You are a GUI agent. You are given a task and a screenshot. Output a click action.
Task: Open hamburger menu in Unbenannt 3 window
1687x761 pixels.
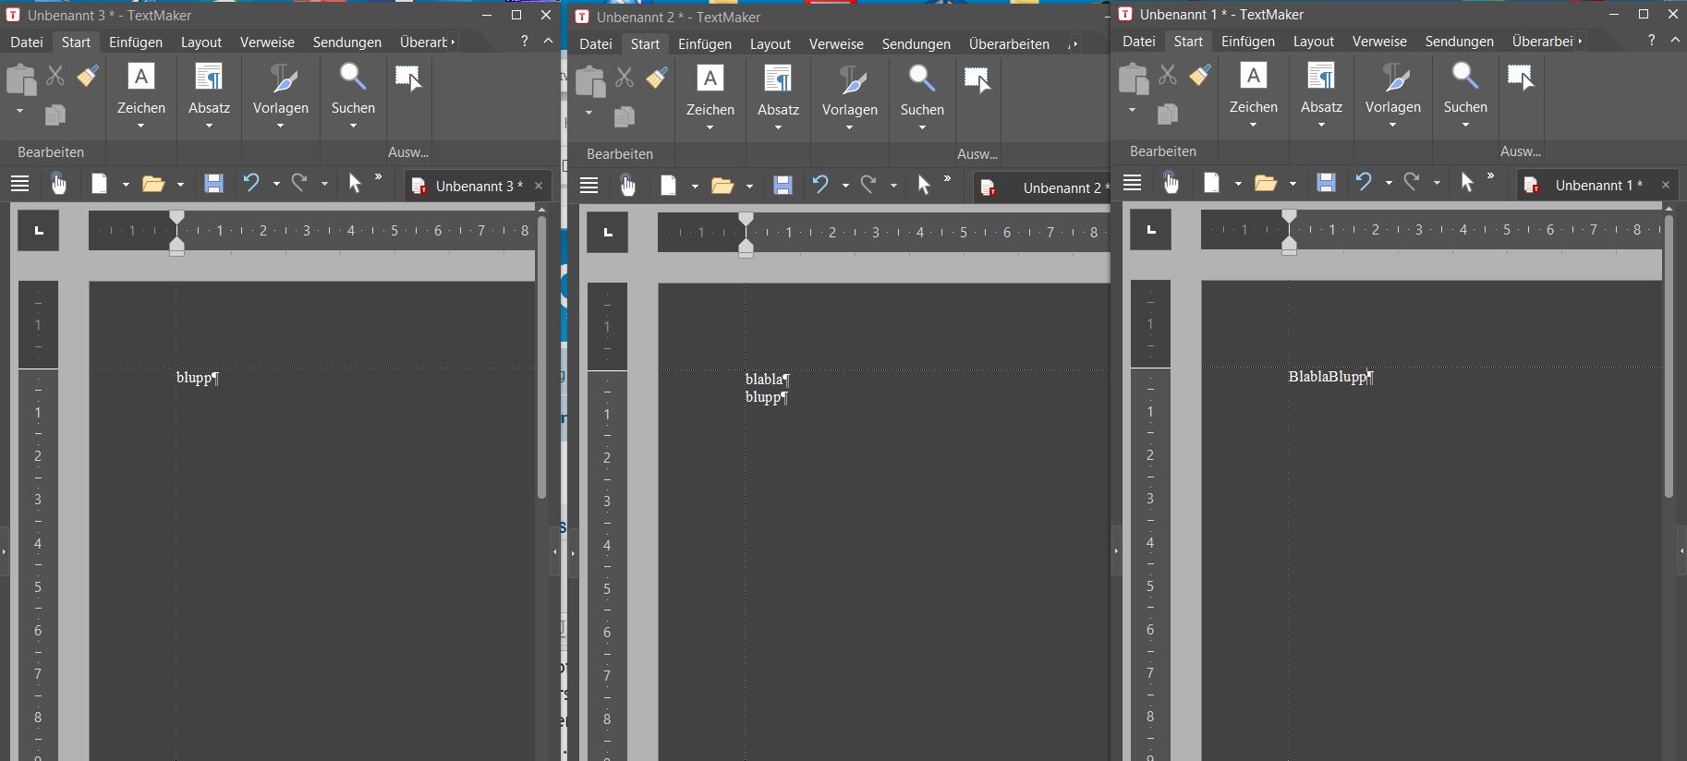point(20,184)
